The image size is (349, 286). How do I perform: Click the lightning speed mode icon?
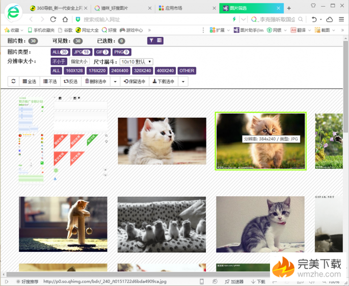coord(234,19)
